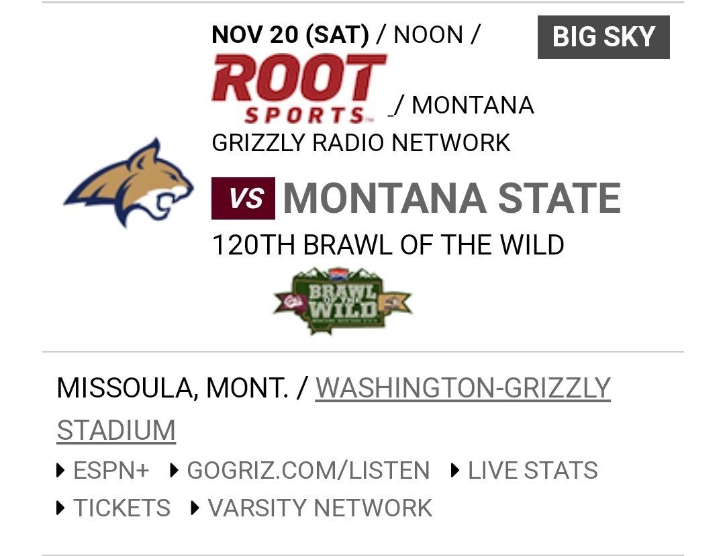Screen dimensions: 725x556
Task: View LIVE STATS for the game
Action: 532,471
